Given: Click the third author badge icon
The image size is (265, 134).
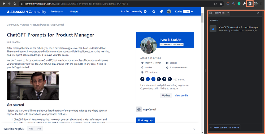Looking at the screenshot, I should click(x=153, y=79).
